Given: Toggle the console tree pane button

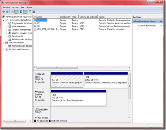Looking at the screenshot, I should (x=16, y=12).
